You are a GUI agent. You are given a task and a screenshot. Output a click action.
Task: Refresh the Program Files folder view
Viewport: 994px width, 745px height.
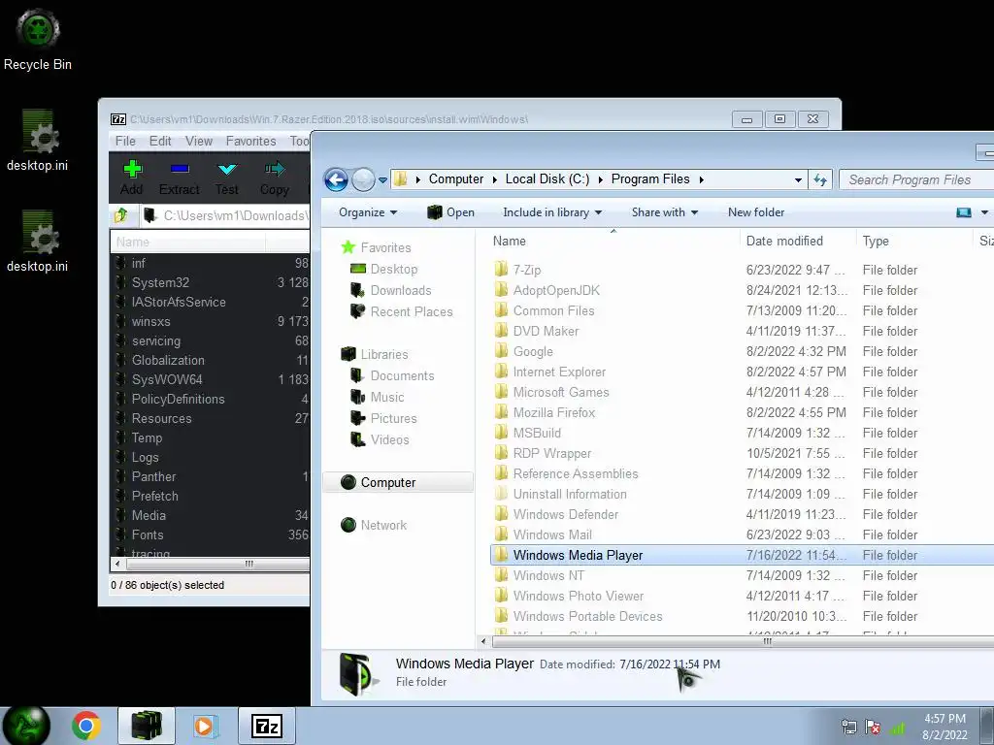coord(820,179)
